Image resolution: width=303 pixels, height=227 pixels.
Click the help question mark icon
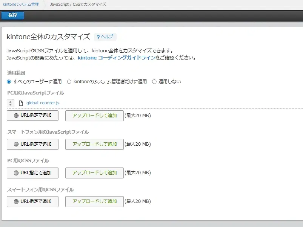pyautogui.click(x=98, y=37)
